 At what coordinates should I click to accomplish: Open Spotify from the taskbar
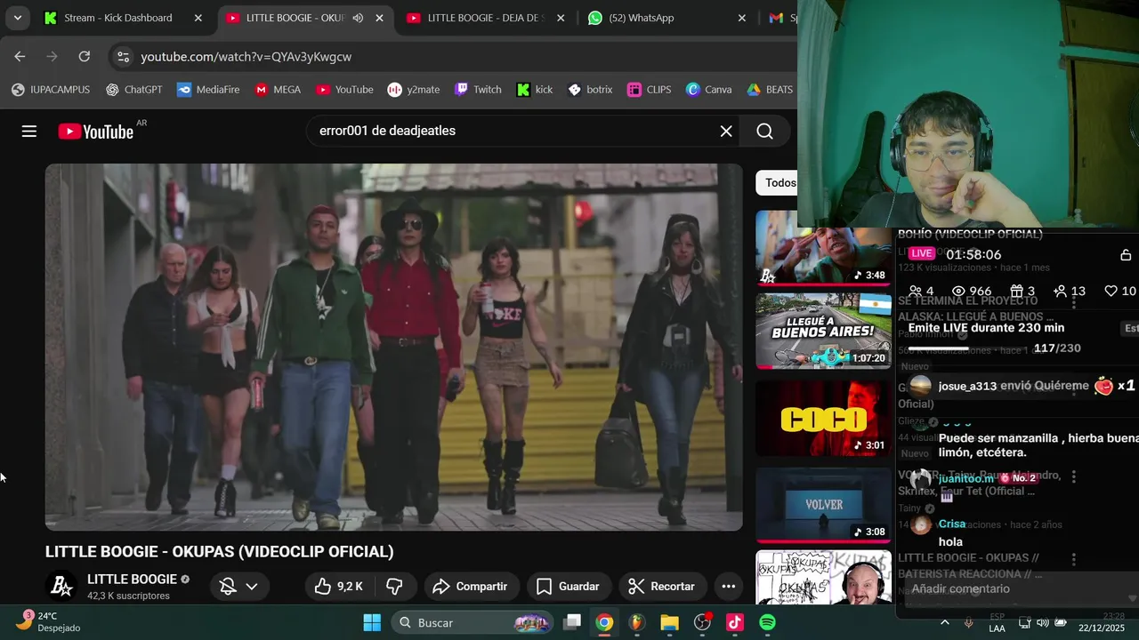click(x=767, y=622)
